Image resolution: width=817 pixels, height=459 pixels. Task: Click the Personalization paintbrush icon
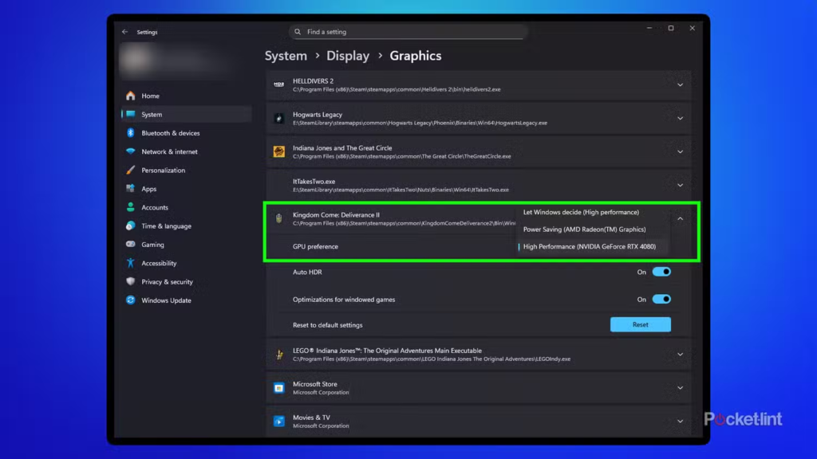pos(130,171)
